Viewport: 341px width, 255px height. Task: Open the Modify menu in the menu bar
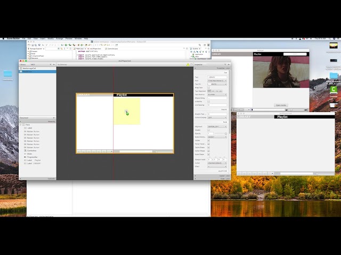pyautogui.click(x=51, y=39)
